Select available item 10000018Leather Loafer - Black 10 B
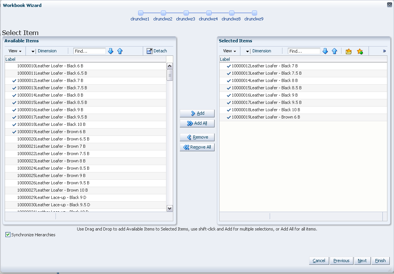Viewport: 394px width, 274px height. (85, 124)
